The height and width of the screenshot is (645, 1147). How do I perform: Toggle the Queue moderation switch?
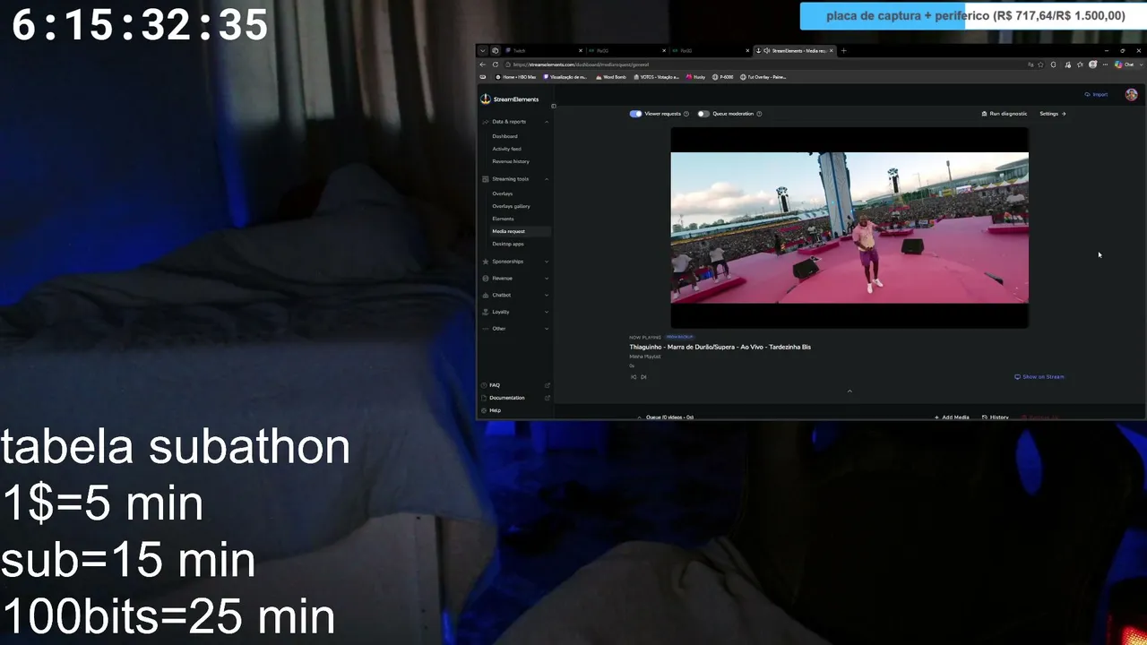[x=703, y=114]
